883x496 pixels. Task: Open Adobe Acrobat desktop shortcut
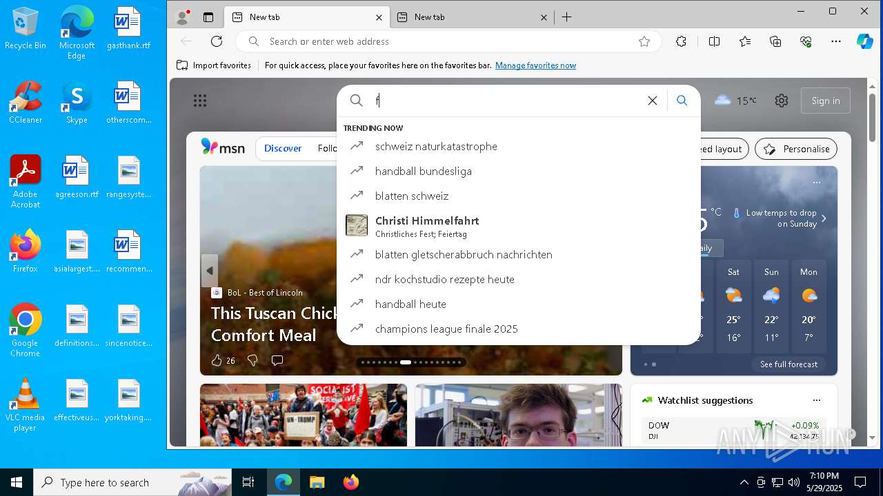26,182
